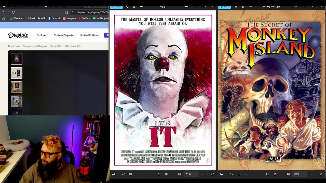Click Editar in the IT.jpg viewer
Screen dimensions: 326x183
[x=116, y=7]
